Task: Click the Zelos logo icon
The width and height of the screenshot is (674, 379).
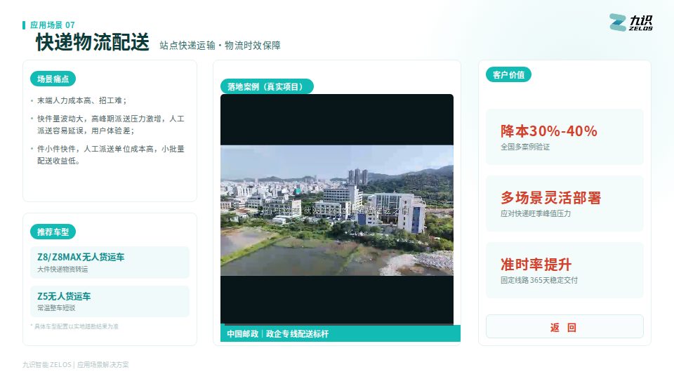Action: pos(618,22)
